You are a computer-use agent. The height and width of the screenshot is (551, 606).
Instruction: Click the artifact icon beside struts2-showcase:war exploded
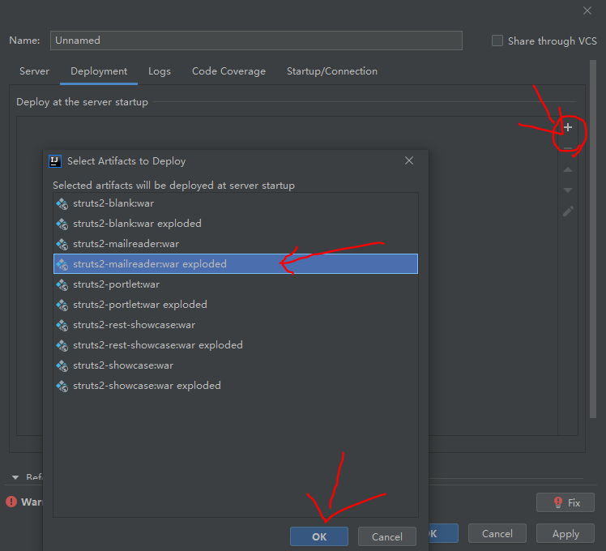click(x=62, y=386)
